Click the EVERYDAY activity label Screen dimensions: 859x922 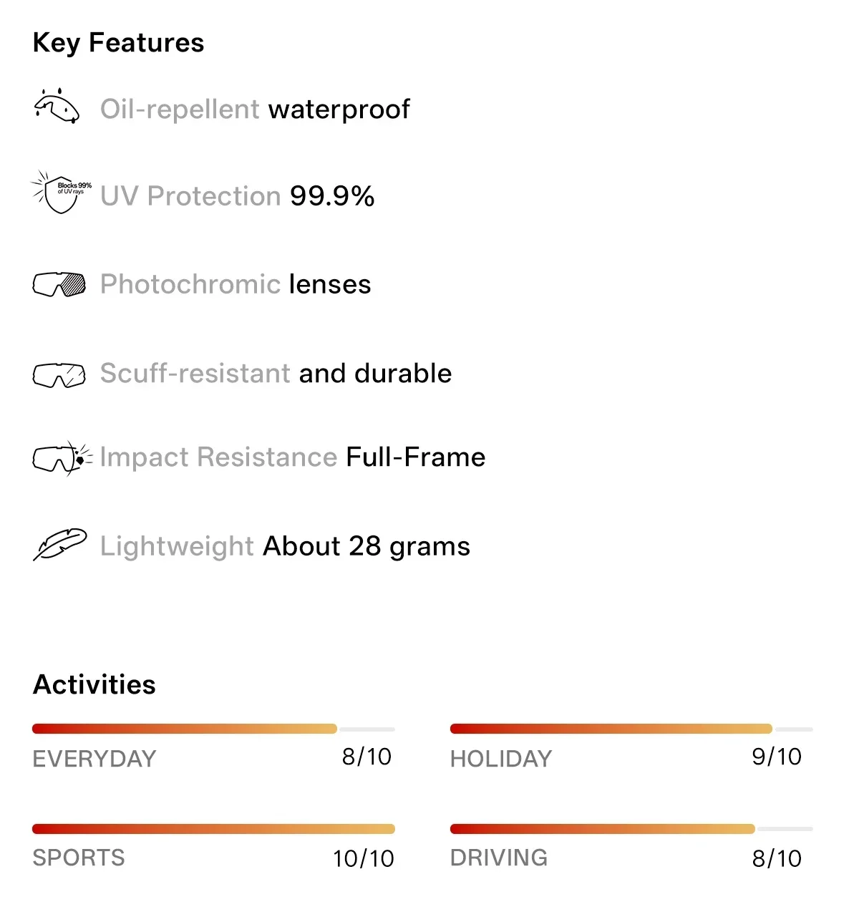click(94, 759)
